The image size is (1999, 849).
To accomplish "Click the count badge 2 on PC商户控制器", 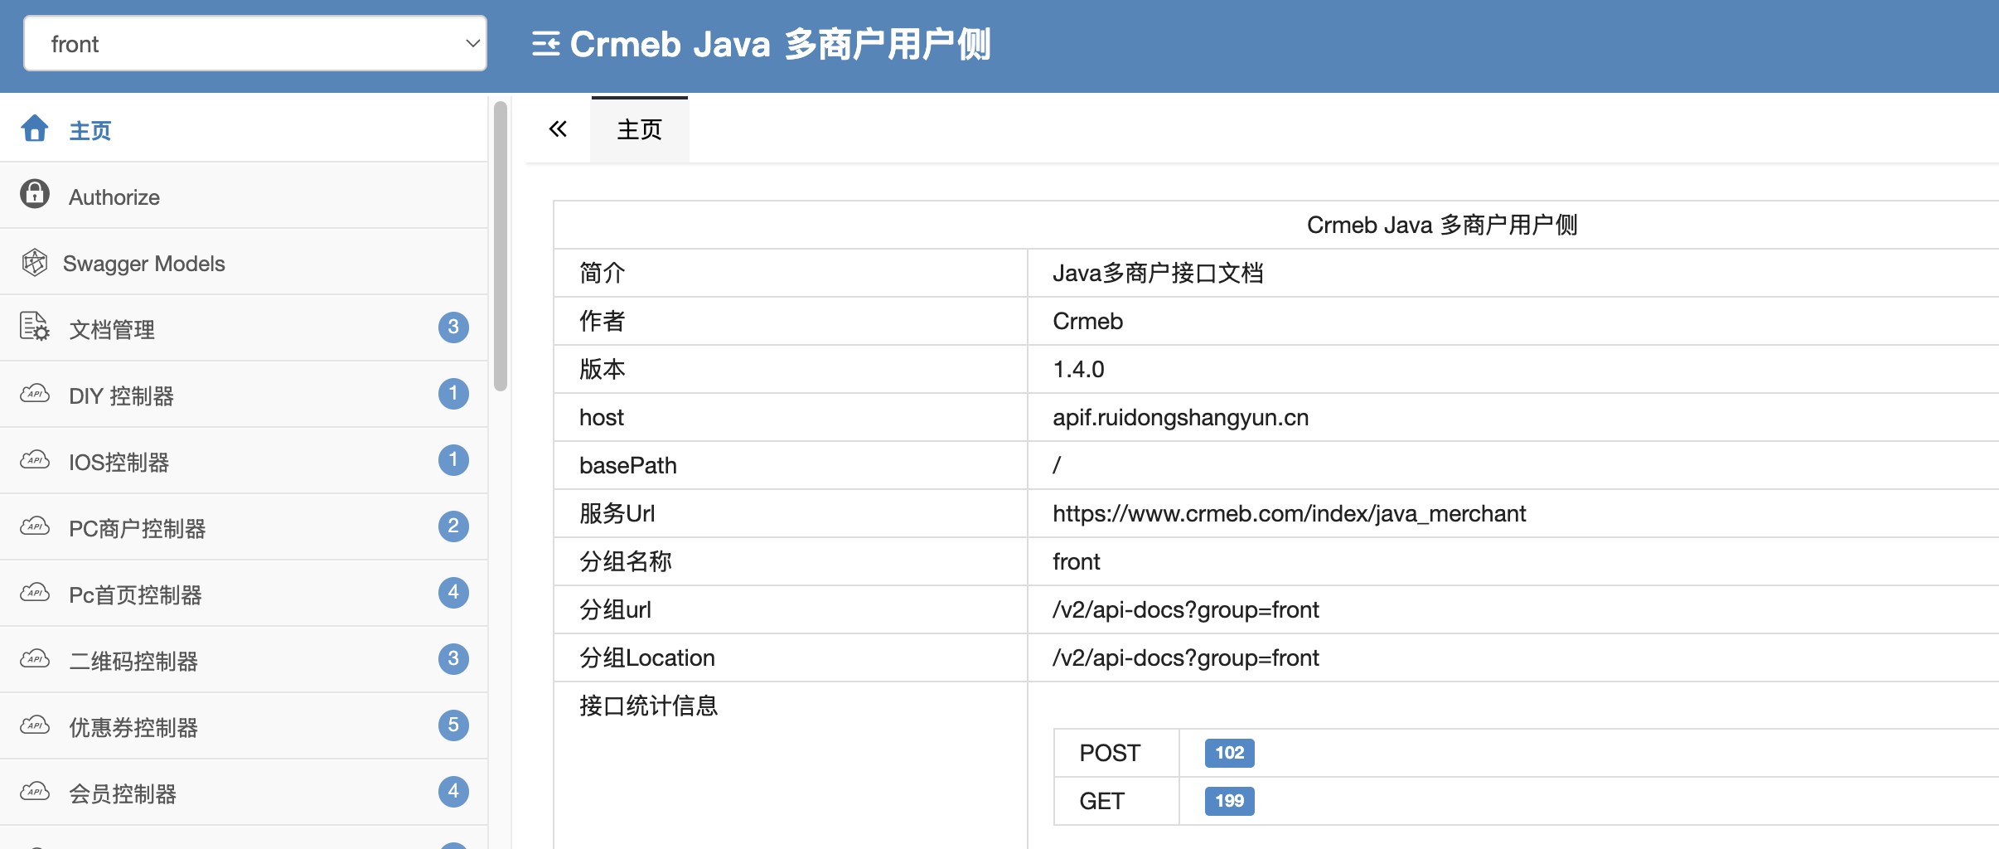I will click(x=453, y=526).
